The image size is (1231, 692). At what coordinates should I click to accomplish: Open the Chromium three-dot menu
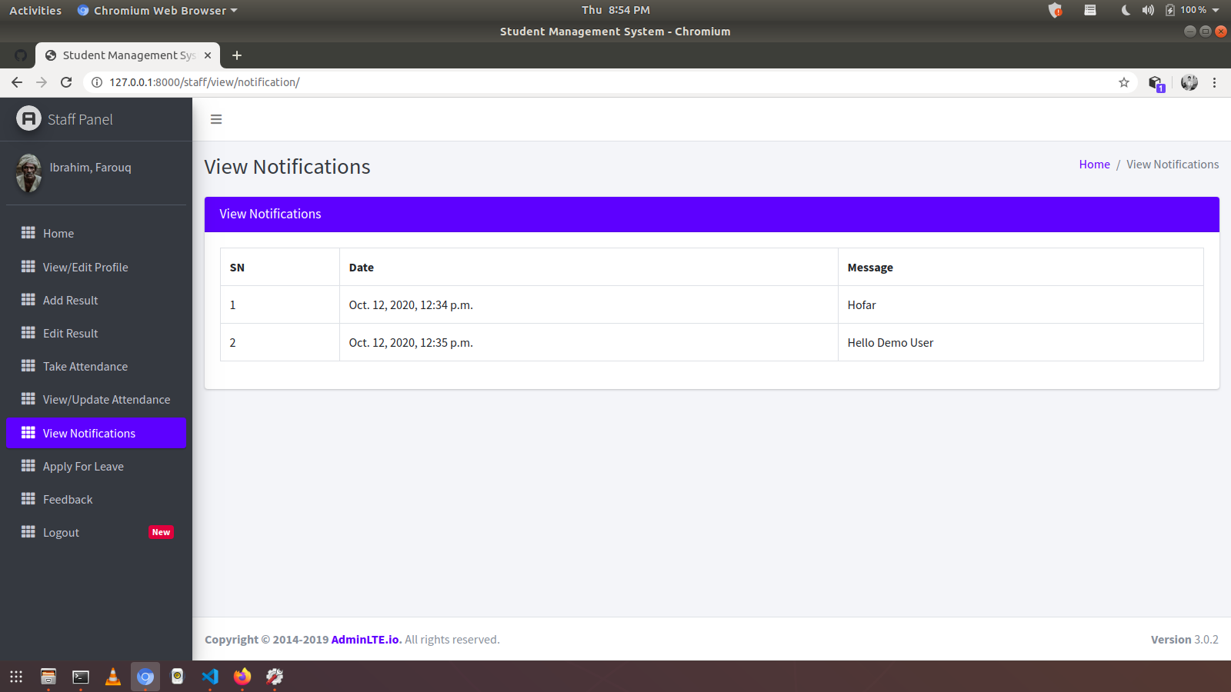1214,82
